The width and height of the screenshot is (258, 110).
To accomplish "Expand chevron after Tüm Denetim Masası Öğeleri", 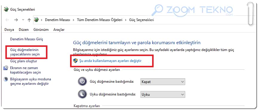I will pos(126,20).
